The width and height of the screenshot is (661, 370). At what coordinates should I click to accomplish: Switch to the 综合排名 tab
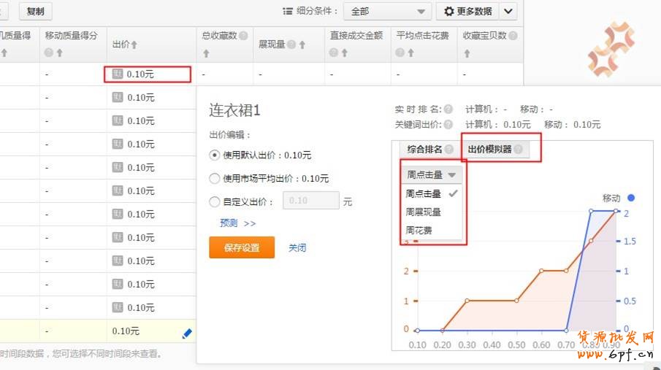(x=424, y=150)
